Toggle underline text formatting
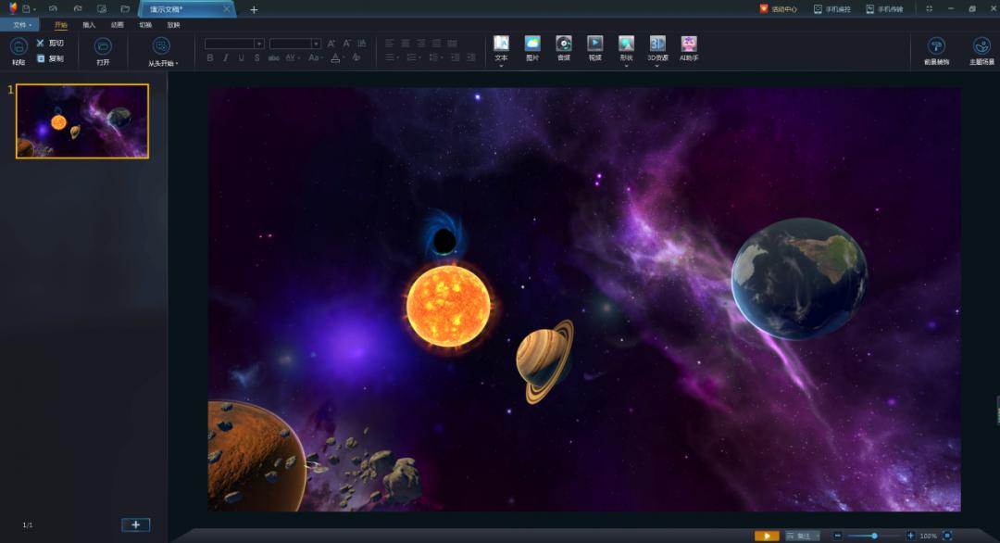 click(242, 57)
